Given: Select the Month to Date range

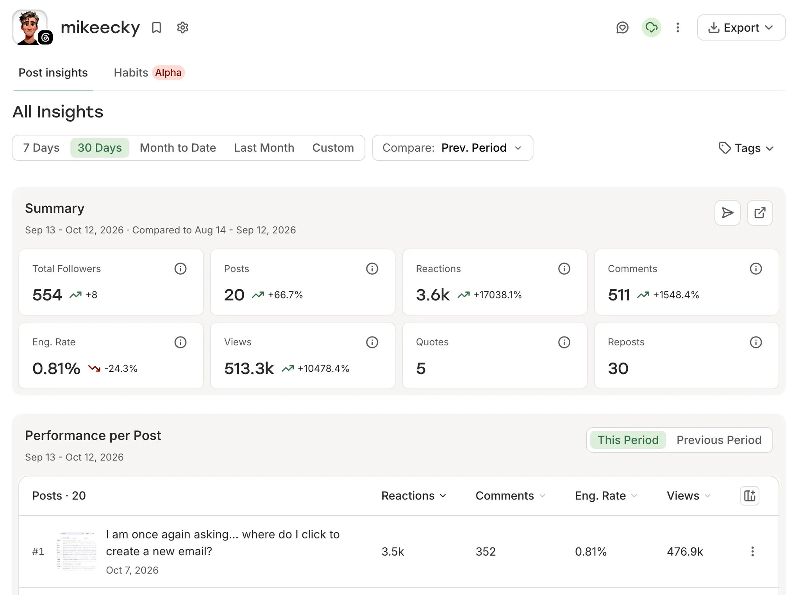Looking at the screenshot, I should 178,148.
